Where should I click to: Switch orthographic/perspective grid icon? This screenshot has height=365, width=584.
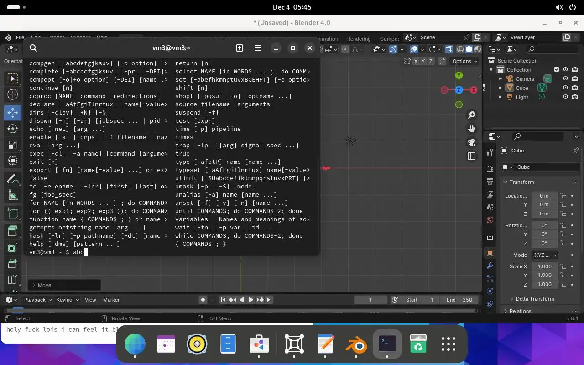[x=472, y=156]
